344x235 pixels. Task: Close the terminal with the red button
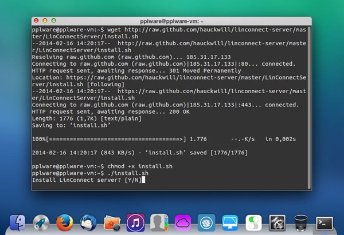(36, 21)
